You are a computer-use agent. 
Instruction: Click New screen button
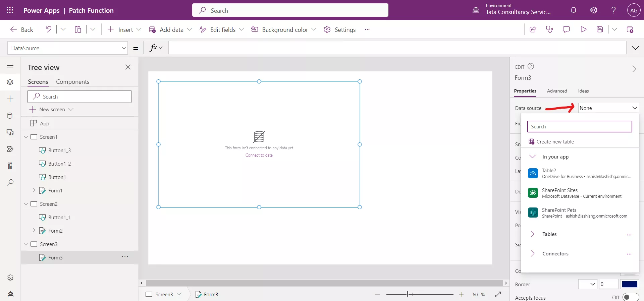(51, 109)
